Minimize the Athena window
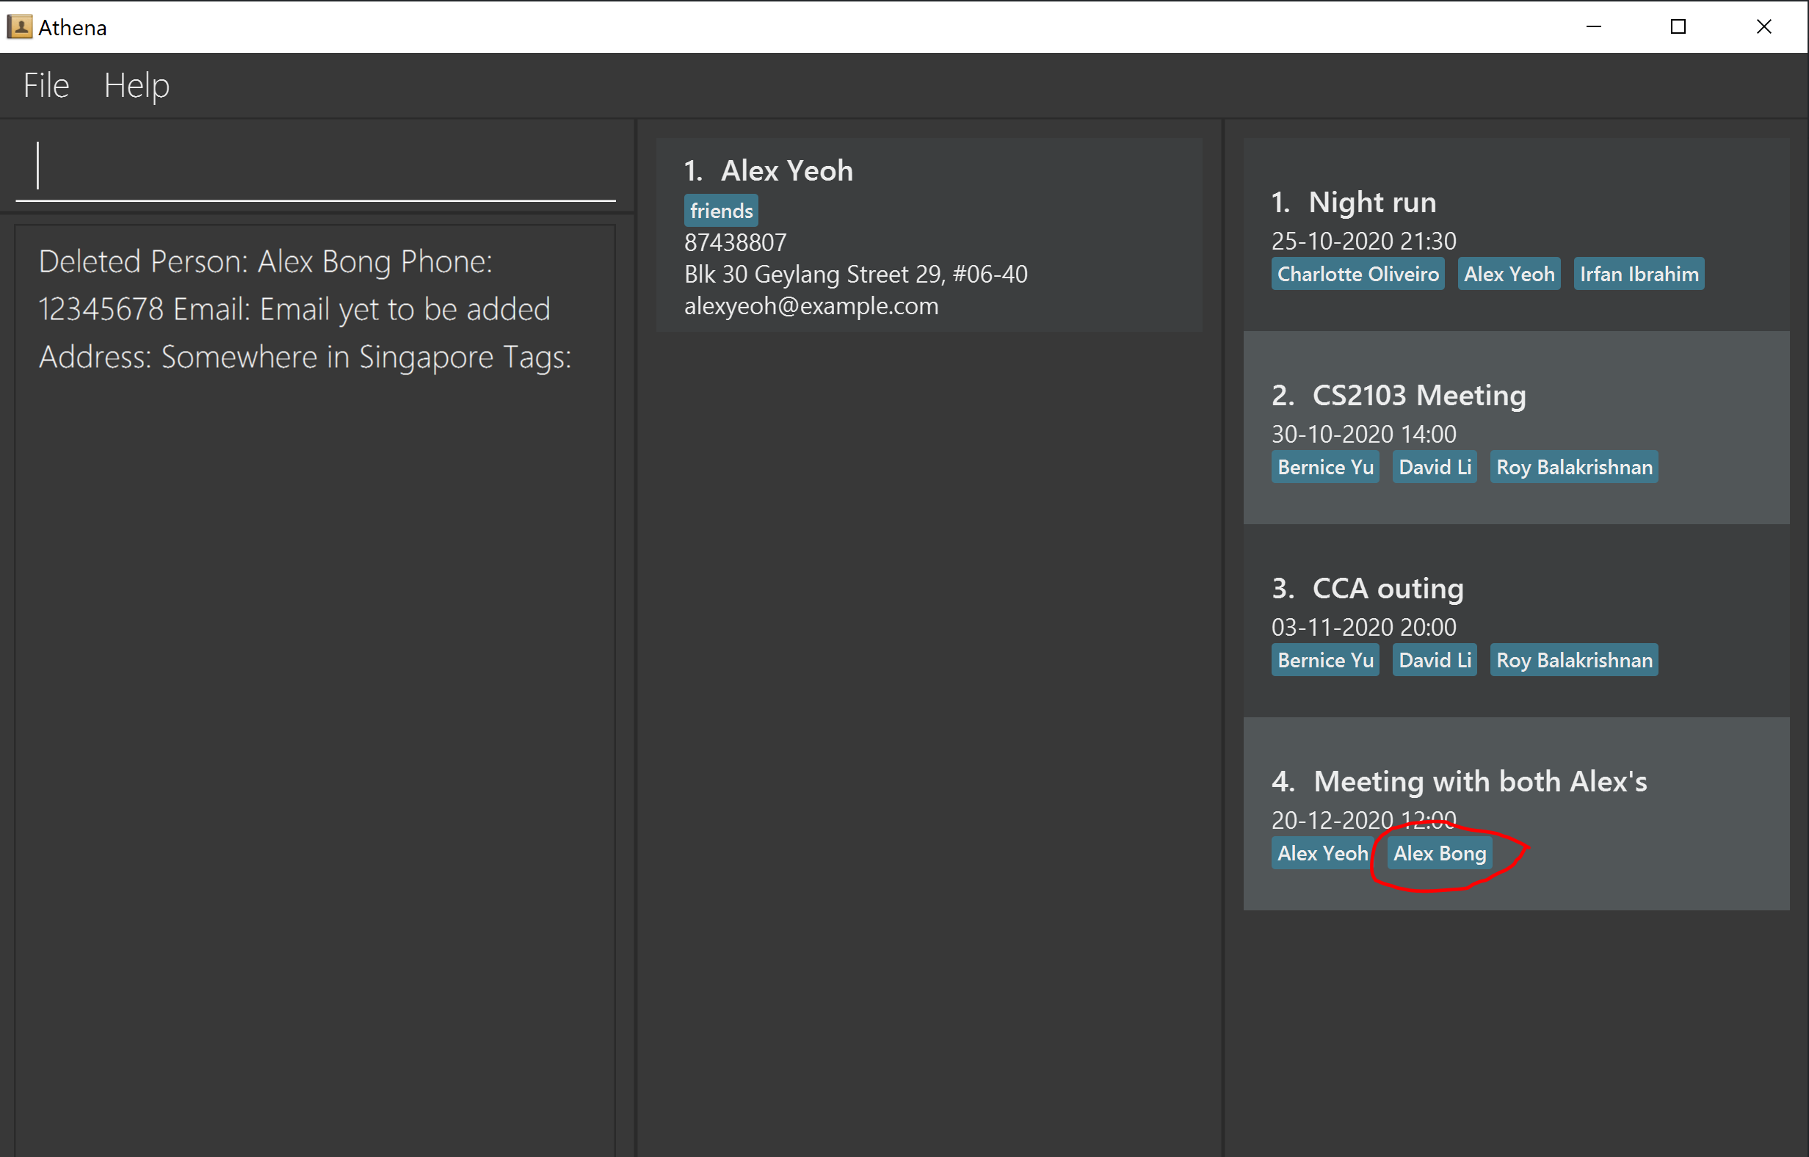This screenshot has width=1809, height=1157. pos(1593,27)
